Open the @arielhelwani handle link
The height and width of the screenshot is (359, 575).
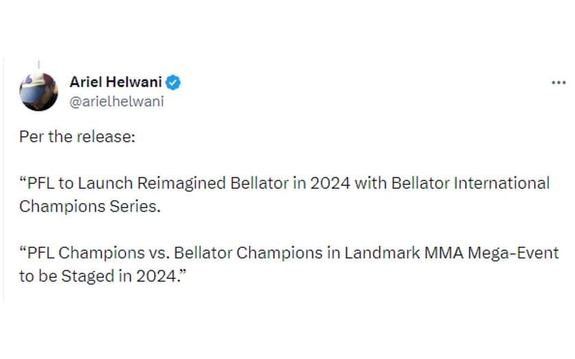coord(116,101)
